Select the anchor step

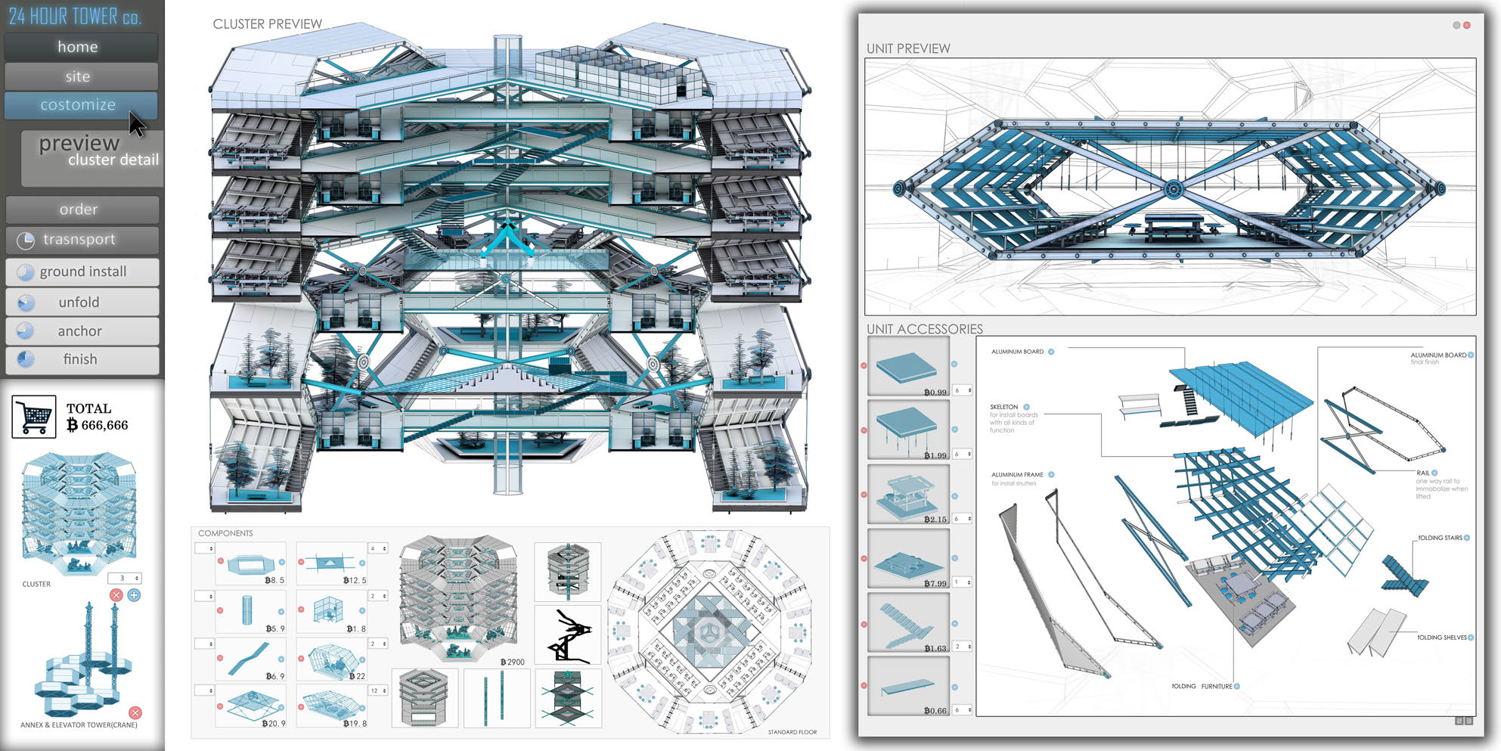[x=82, y=331]
